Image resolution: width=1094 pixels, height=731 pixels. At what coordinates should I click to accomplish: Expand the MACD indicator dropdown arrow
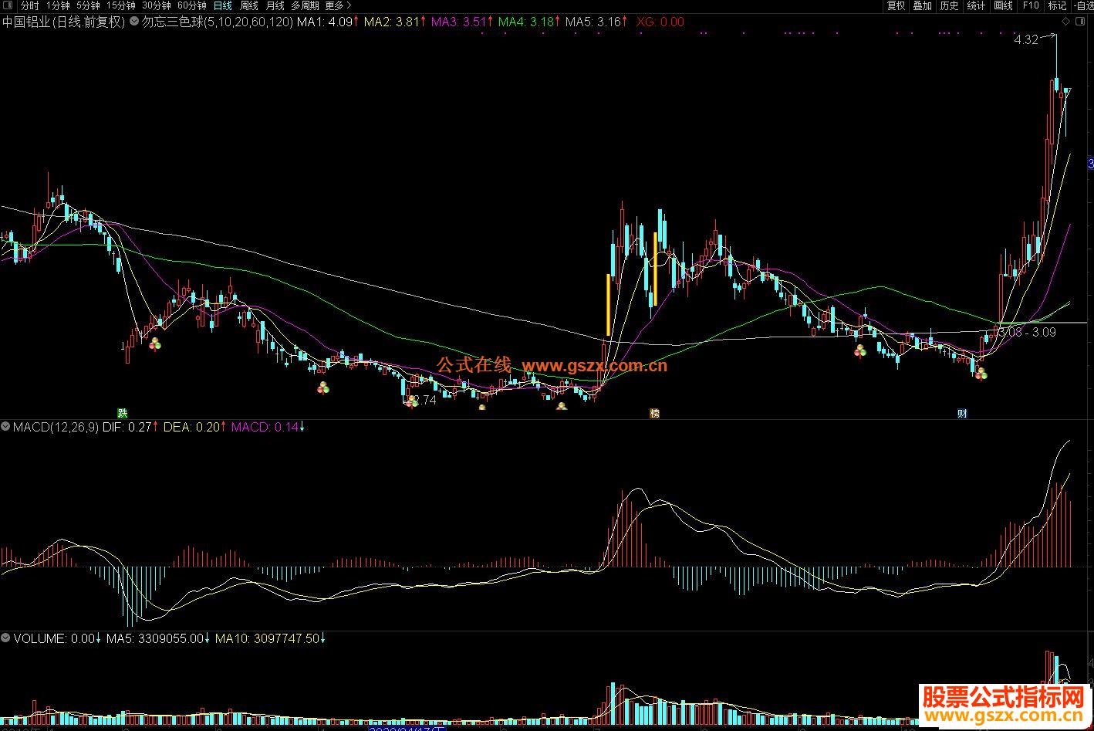coord(5,426)
